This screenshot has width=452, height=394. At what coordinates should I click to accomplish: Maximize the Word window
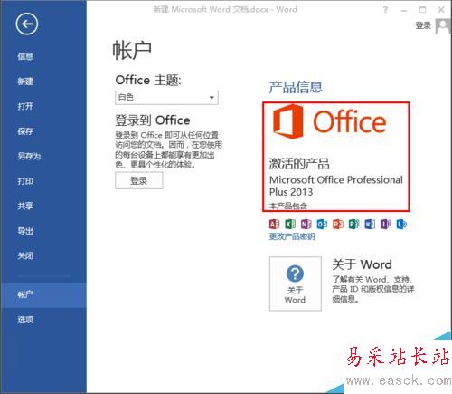pos(422,10)
